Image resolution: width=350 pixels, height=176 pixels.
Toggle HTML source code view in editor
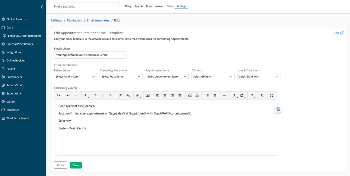58,95
